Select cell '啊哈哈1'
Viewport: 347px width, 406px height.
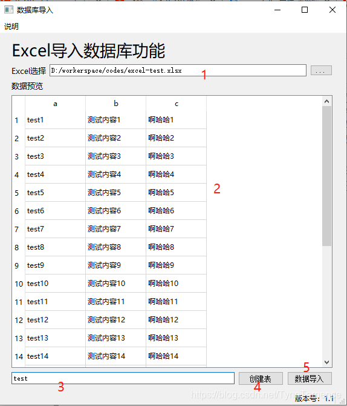[x=176, y=120]
